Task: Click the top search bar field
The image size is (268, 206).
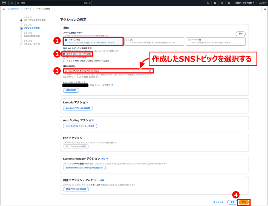Action: pyautogui.click(x=54, y=3)
